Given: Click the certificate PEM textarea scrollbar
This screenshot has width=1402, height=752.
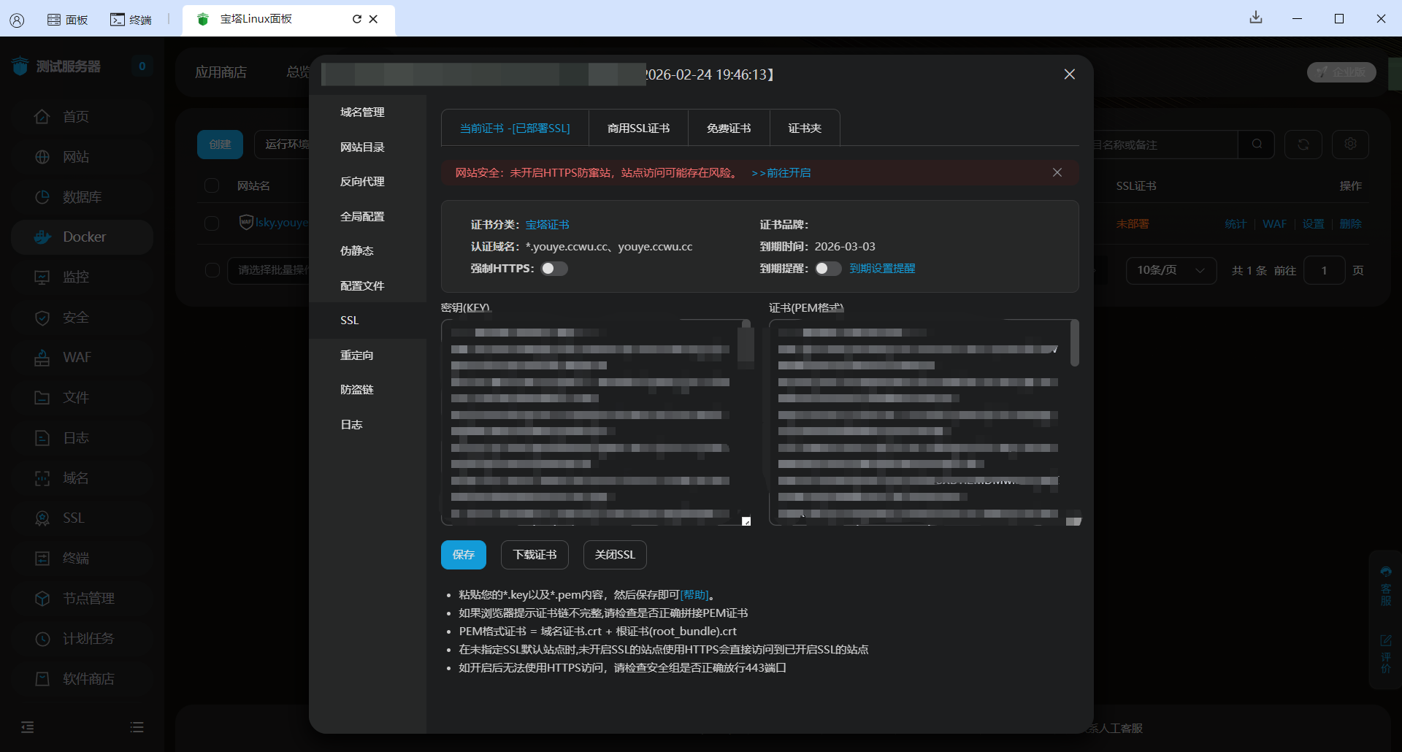Looking at the screenshot, I should [1074, 343].
